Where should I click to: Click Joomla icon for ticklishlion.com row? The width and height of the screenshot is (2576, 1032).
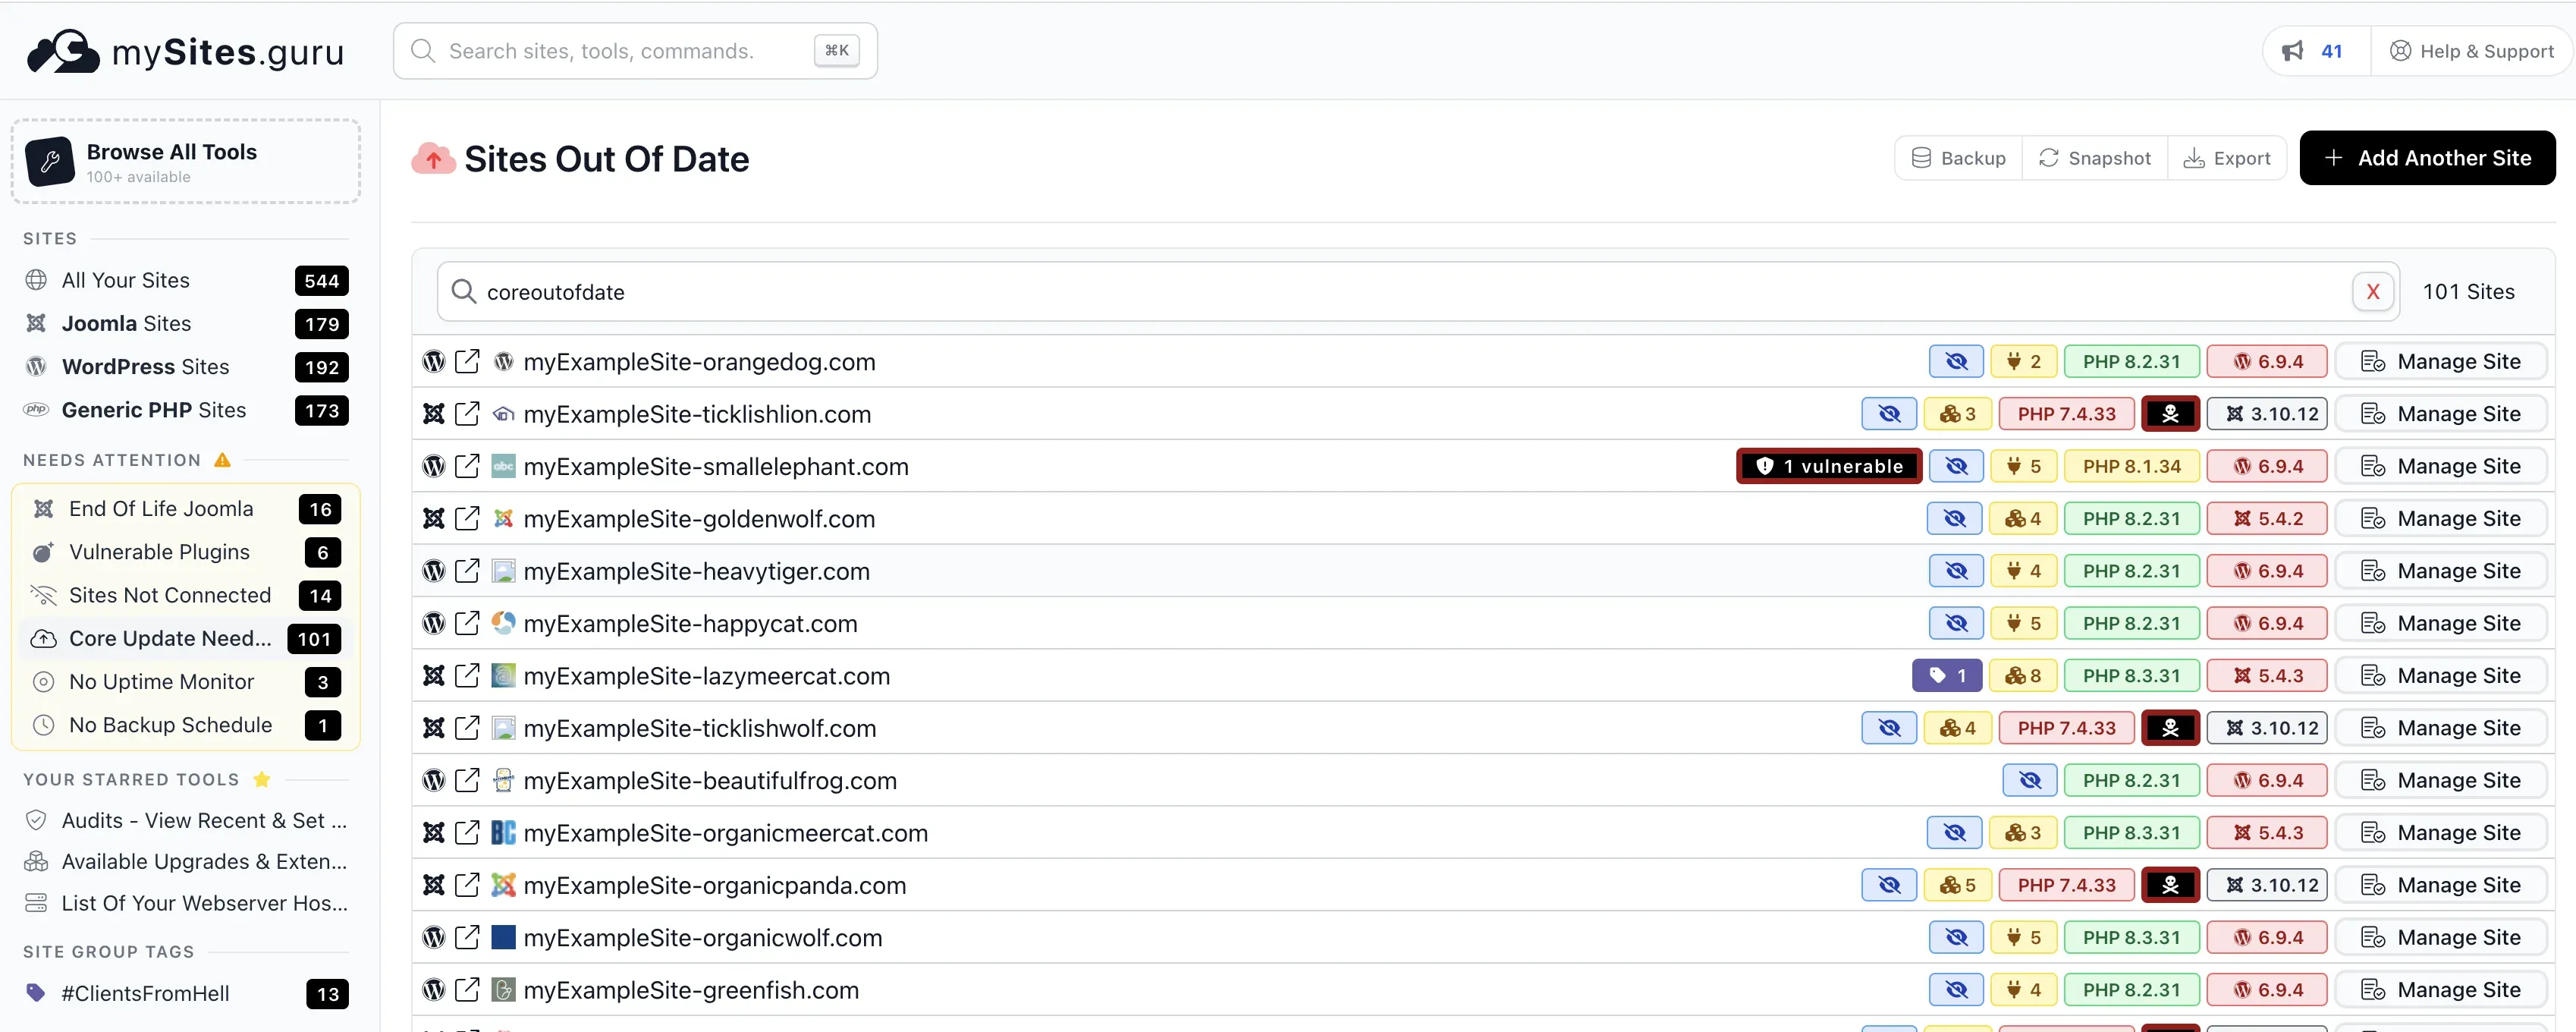click(433, 414)
